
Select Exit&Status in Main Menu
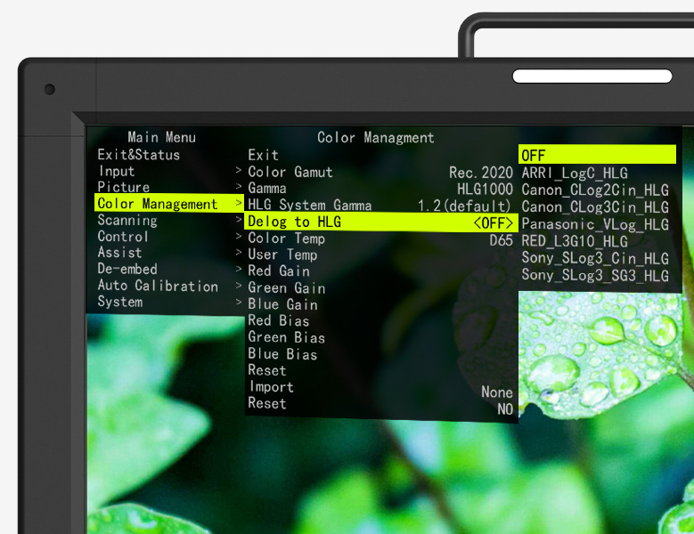click(x=139, y=155)
